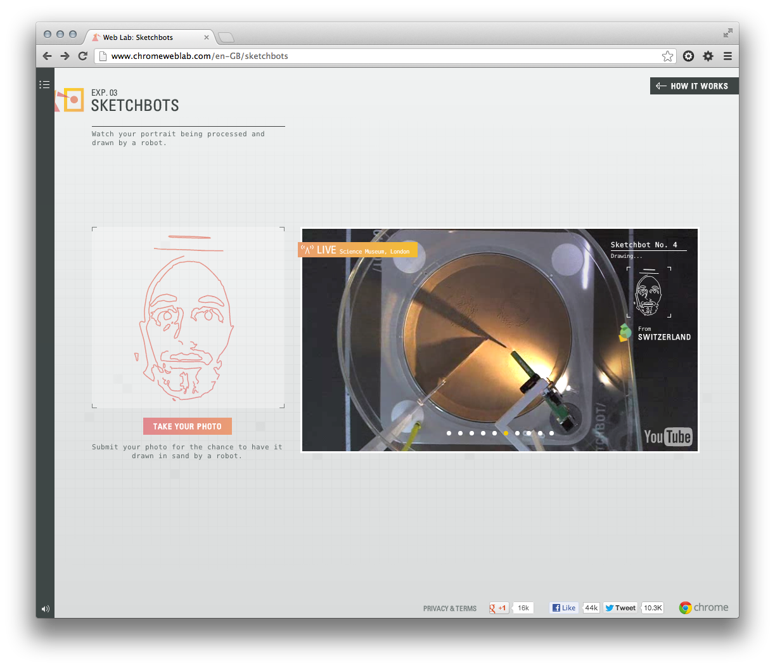
Task: Like the page on Facebook
Action: click(x=564, y=608)
